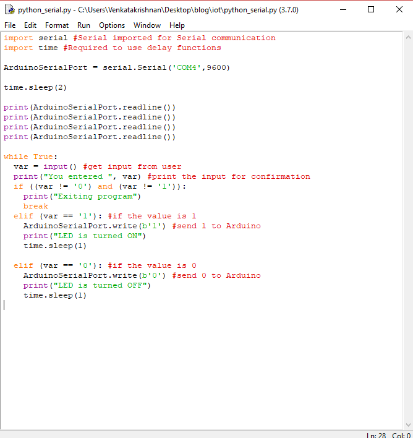This screenshot has width=413, height=438.
Task: Open the Format menu
Action: point(57,25)
